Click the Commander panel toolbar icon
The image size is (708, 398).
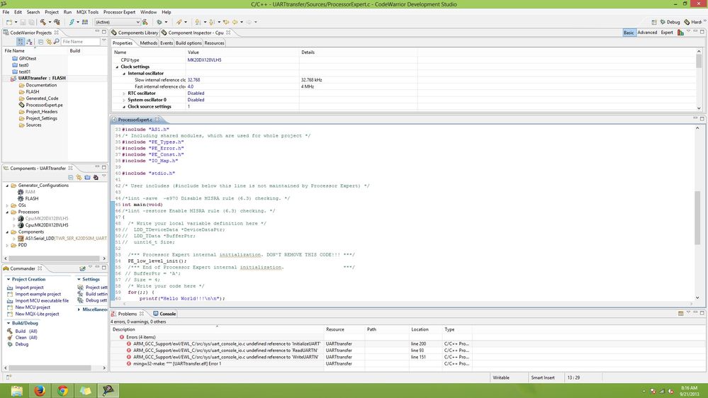(83, 268)
